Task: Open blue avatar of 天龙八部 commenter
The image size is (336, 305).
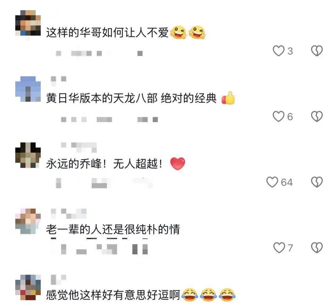Action: 28,89
